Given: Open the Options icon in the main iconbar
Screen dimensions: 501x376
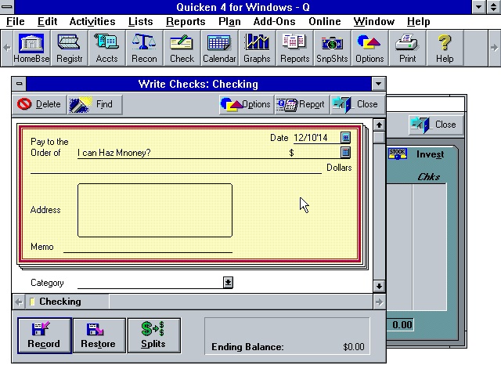Looking at the screenshot, I should [369, 48].
